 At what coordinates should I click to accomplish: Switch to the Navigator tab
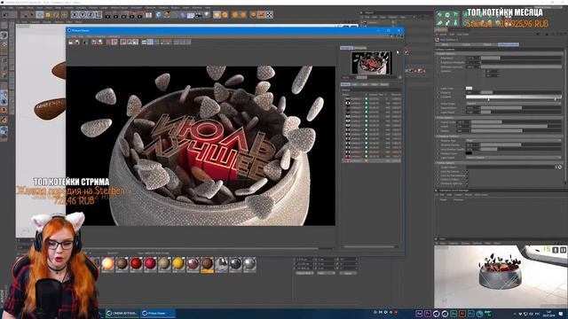[x=347, y=48]
